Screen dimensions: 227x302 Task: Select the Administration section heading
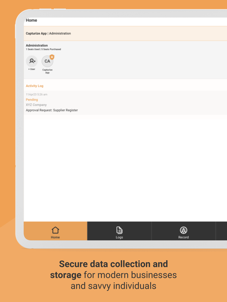click(x=37, y=46)
